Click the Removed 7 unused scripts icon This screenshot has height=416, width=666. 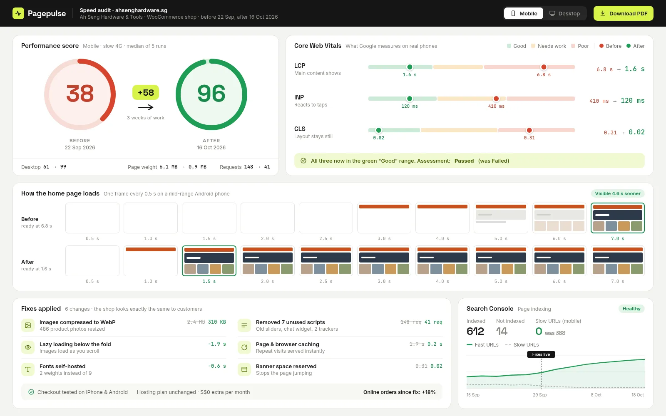click(x=244, y=325)
